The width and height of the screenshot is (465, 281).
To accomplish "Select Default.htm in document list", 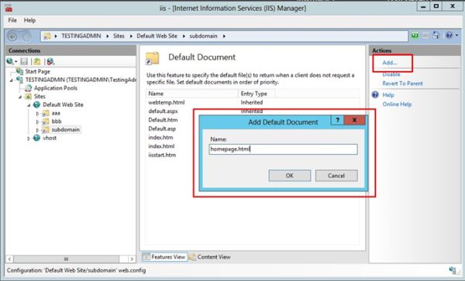I will pyautogui.click(x=163, y=120).
